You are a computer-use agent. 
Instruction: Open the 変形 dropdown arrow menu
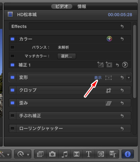tap(129, 78)
